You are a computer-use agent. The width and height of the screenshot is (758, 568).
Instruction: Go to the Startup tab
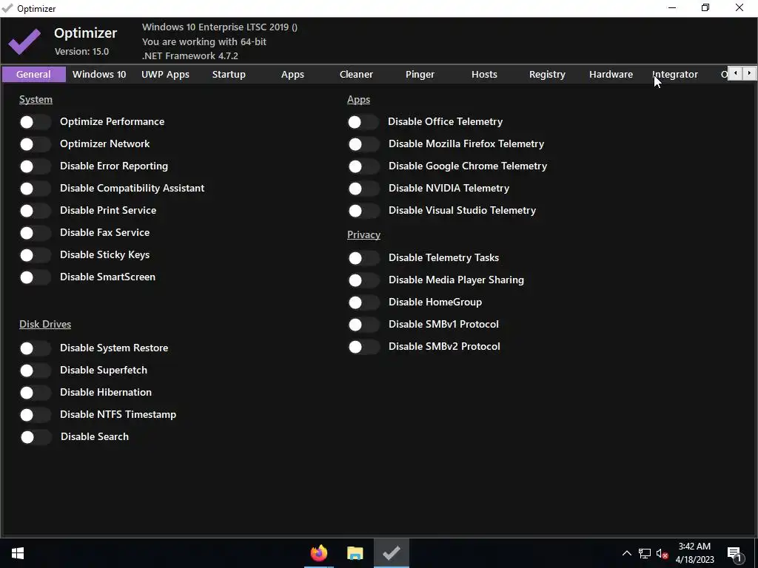tap(229, 75)
